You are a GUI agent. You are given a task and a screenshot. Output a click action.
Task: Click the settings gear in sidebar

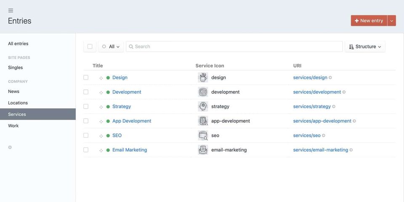pos(10,147)
